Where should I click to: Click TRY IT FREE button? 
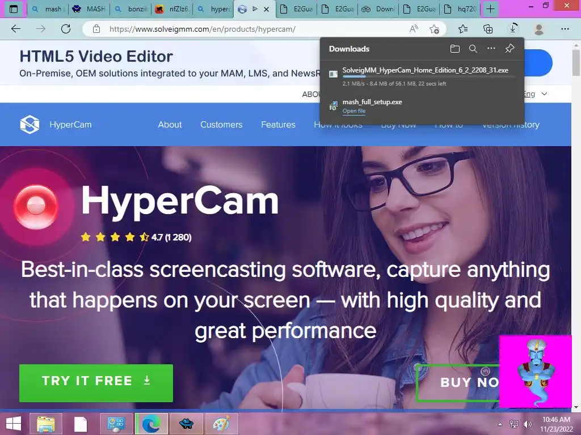[x=96, y=383]
